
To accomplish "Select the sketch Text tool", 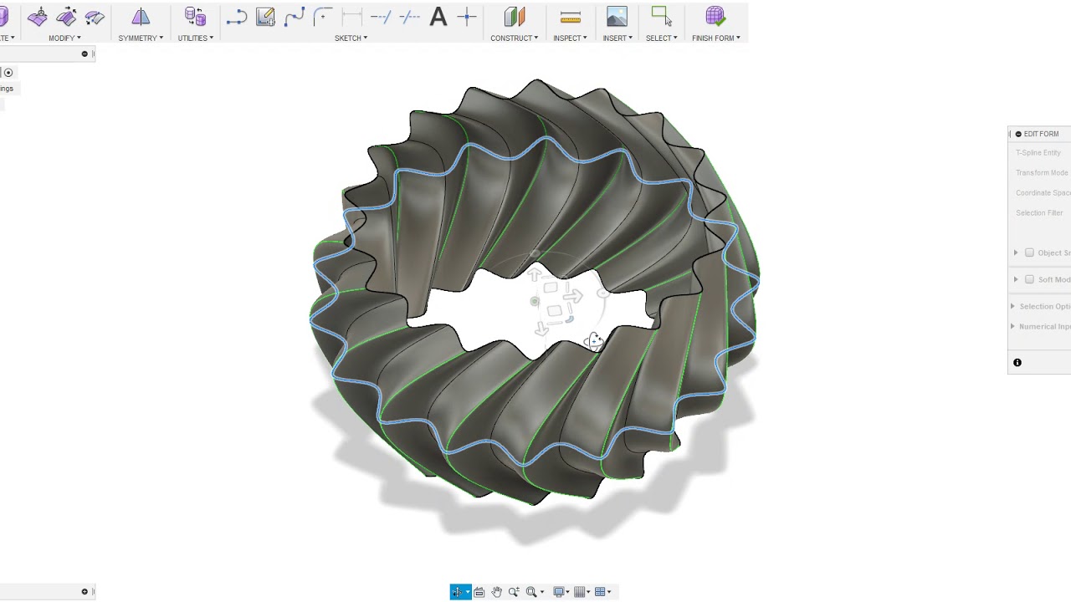I will pos(438,17).
